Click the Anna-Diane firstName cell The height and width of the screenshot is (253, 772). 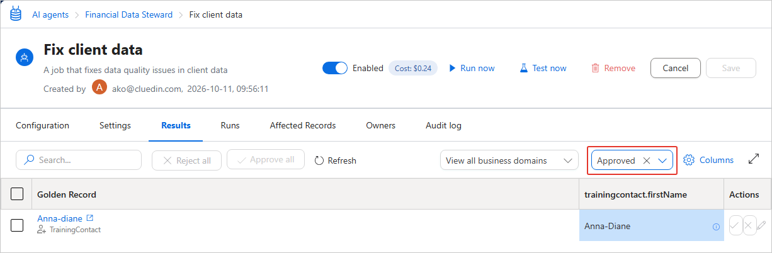pyautogui.click(x=652, y=225)
